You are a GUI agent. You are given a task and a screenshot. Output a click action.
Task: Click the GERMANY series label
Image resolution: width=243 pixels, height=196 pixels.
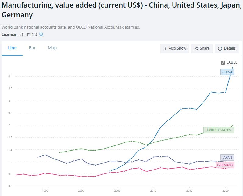click(225, 165)
